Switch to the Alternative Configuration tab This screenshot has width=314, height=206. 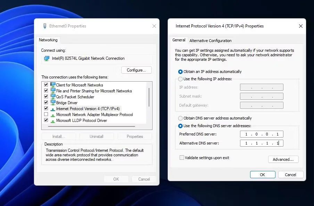210,41
